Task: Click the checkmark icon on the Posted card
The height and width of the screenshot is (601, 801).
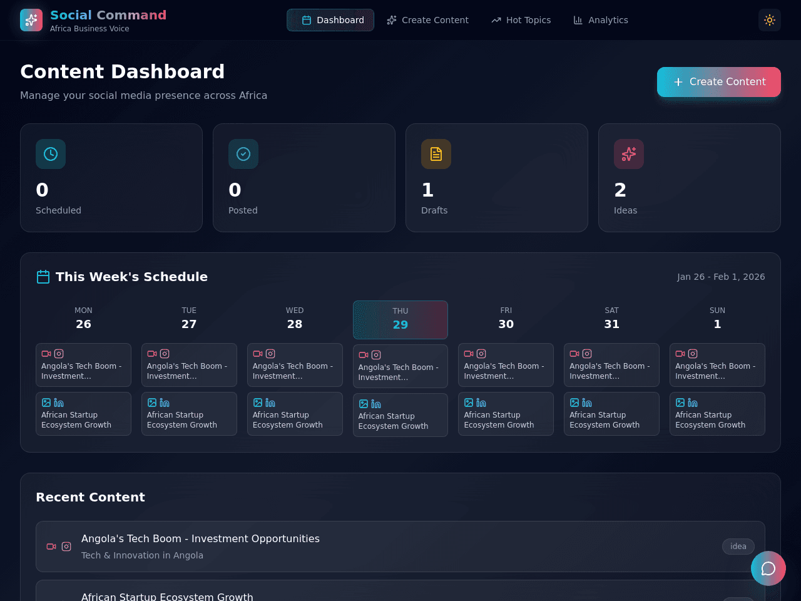Action: [243, 154]
